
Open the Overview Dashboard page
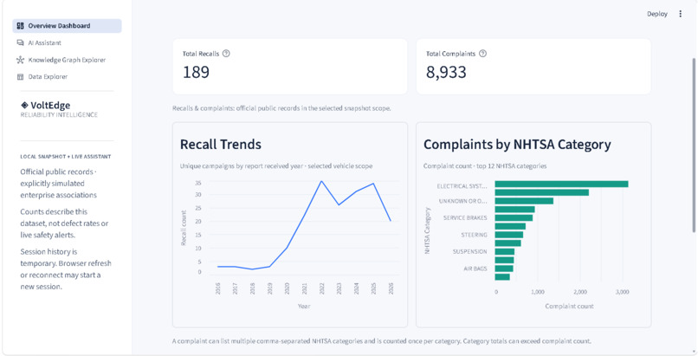tap(67, 26)
